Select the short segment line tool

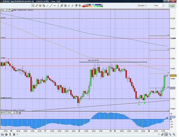[x=47, y=5]
